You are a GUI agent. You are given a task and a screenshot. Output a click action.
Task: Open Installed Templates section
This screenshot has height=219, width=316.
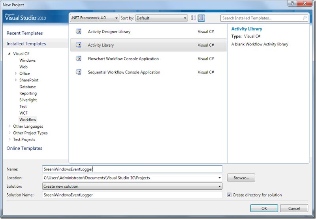[26, 43]
